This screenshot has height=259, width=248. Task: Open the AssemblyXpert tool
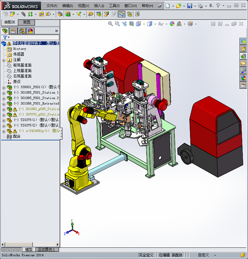tap(137, 14)
